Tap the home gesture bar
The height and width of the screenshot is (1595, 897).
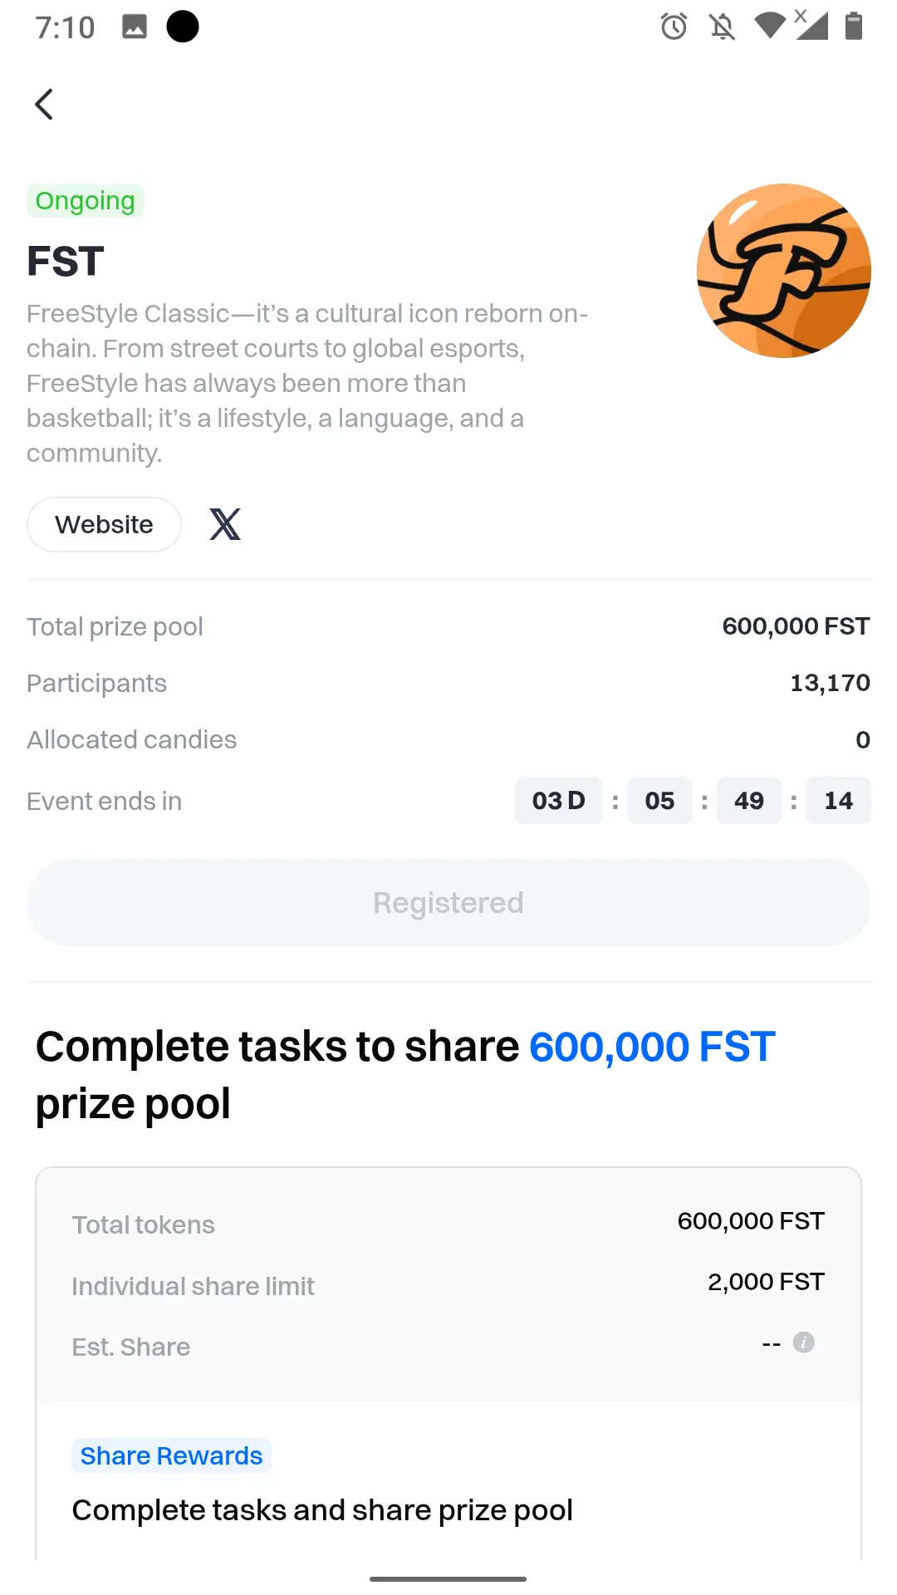[x=448, y=1578]
